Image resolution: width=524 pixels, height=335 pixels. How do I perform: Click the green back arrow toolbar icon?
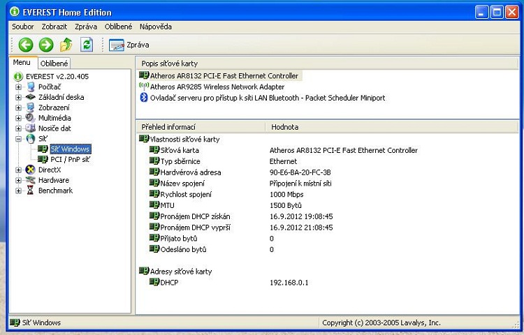click(26, 45)
